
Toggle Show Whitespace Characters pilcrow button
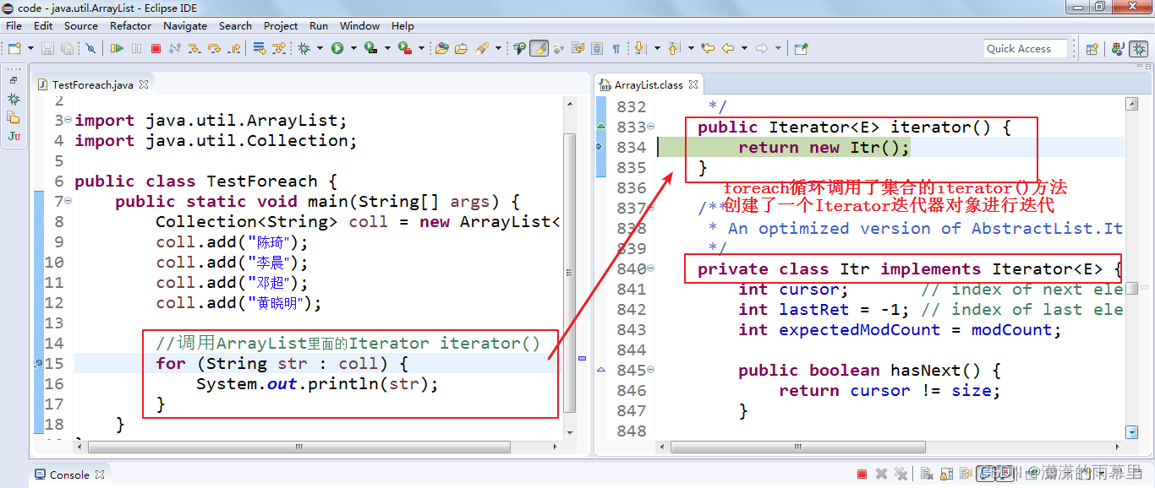click(616, 49)
